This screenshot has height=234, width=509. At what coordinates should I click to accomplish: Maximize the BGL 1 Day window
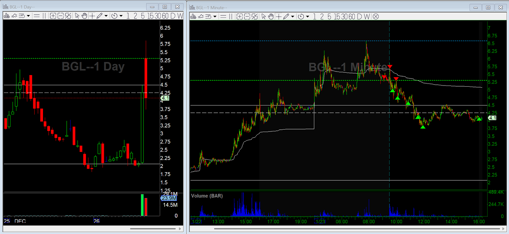(165, 6)
